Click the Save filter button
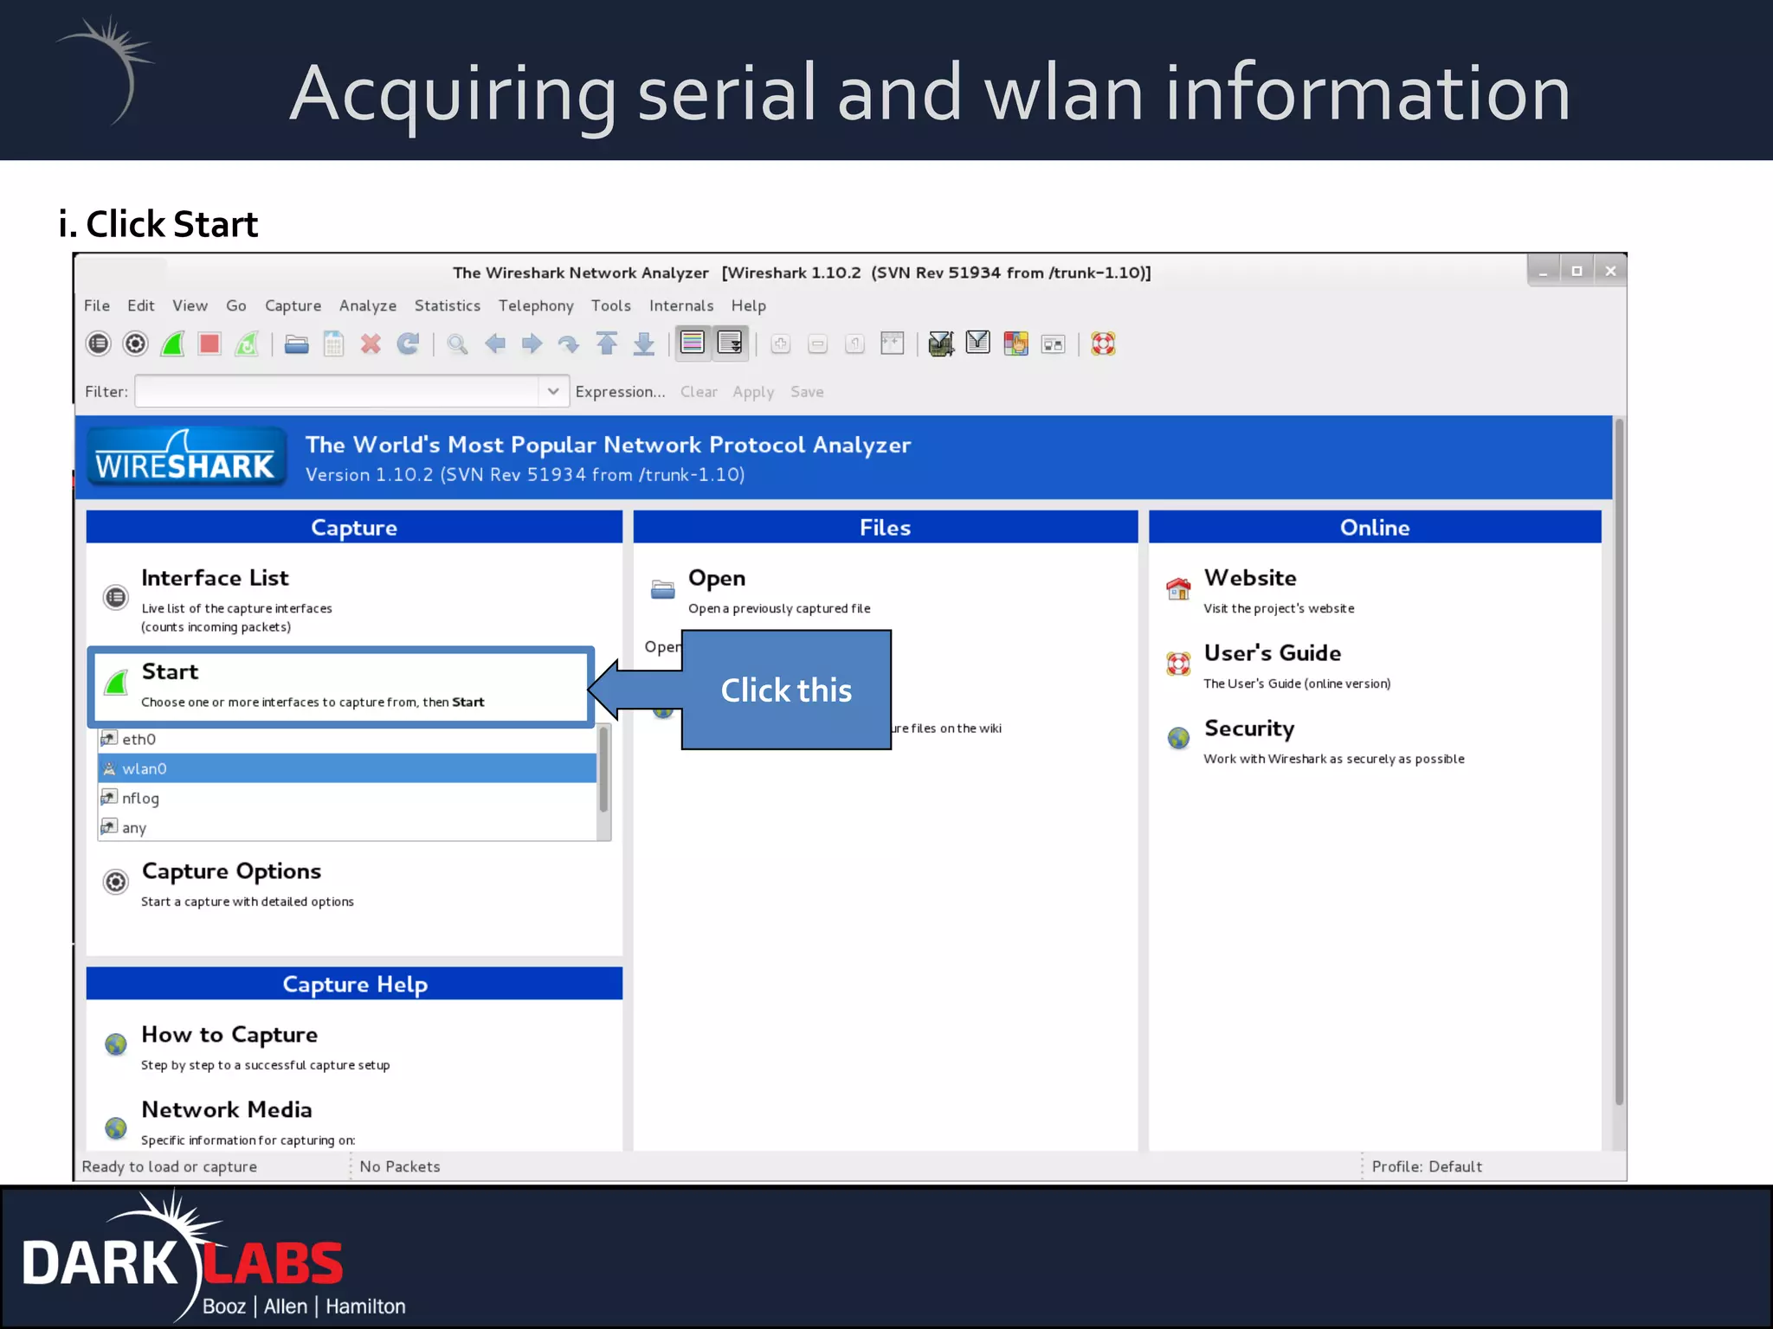The height and width of the screenshot is (1329, 1773). tap(807, 392)
